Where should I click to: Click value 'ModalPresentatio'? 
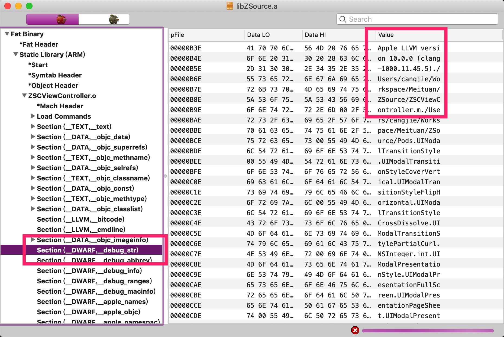[x=409, y=264]
